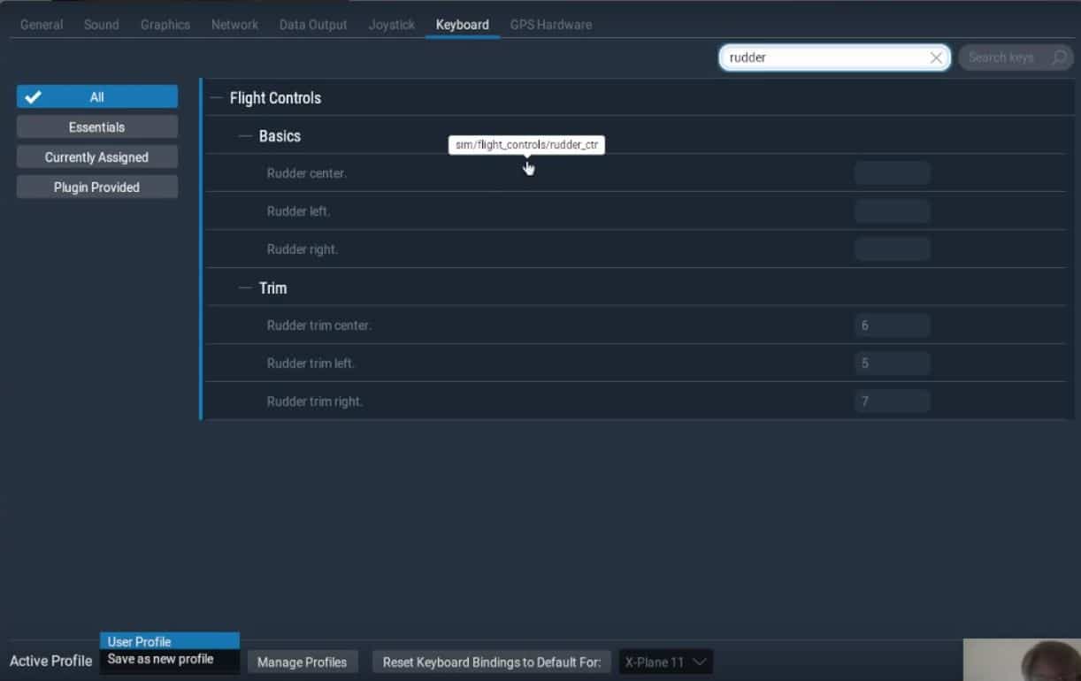
Task: Select the Essentials filter
Action: point(96,127)
